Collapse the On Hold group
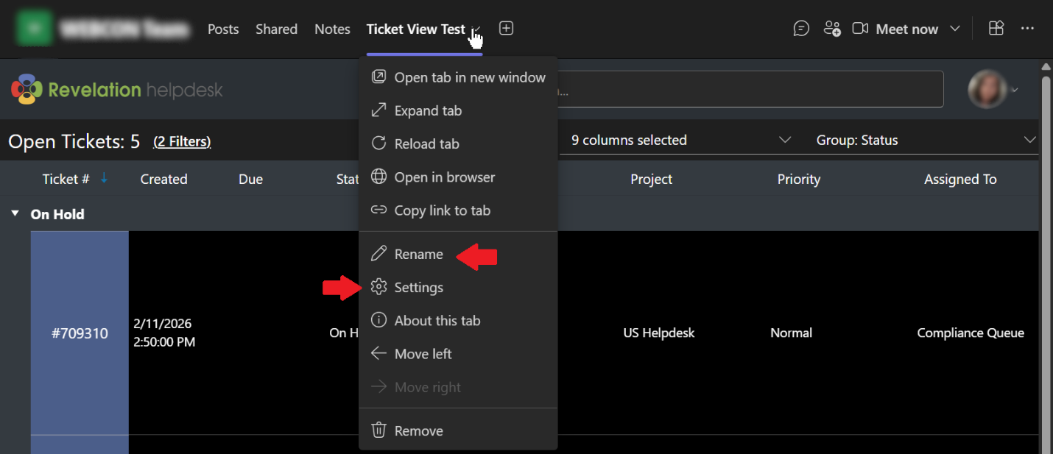 coord(15,214)
